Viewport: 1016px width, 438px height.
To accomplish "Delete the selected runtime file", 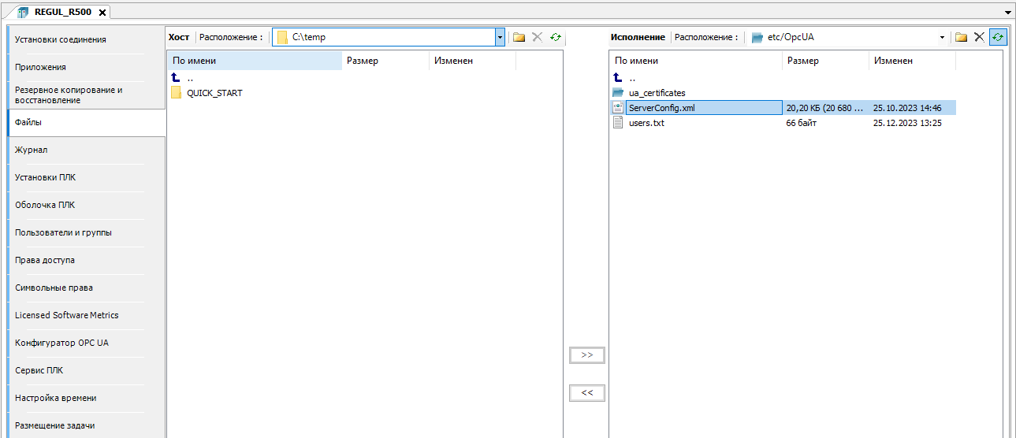I will click(x=979, y=37).
